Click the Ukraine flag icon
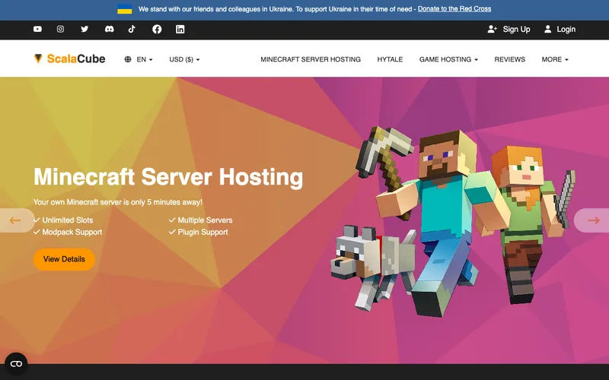 (x=125, y=9)
